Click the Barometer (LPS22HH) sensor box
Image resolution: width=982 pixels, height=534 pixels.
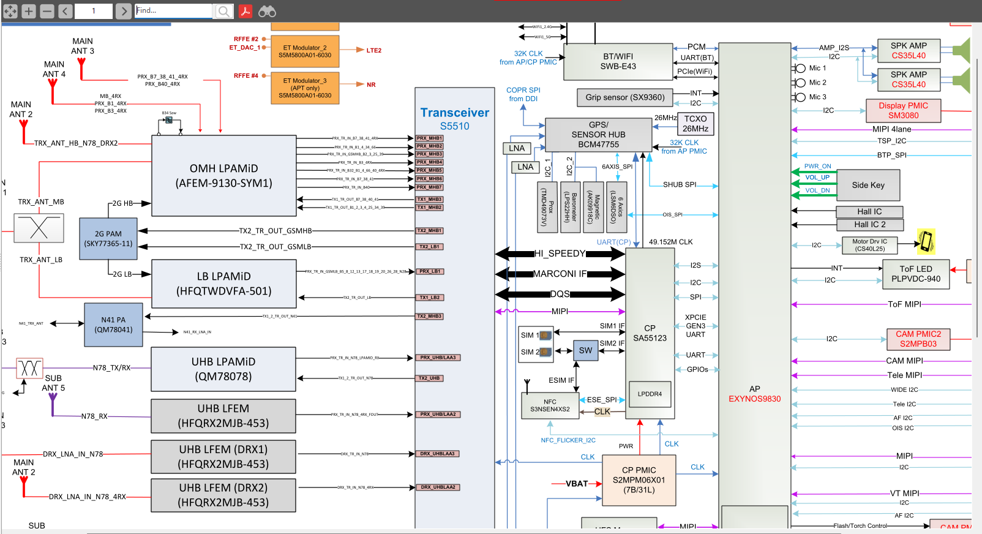point(570,207)
